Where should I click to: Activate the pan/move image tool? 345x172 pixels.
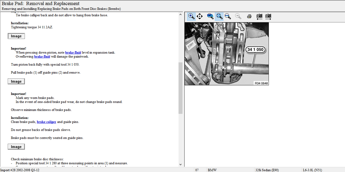point(200,16)
